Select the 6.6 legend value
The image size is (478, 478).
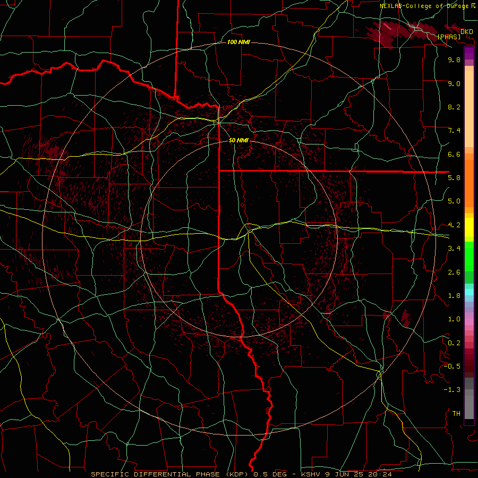454,154
